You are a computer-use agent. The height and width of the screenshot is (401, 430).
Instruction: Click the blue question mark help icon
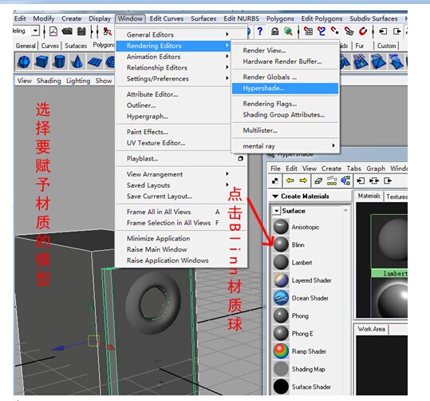point(260,31)
